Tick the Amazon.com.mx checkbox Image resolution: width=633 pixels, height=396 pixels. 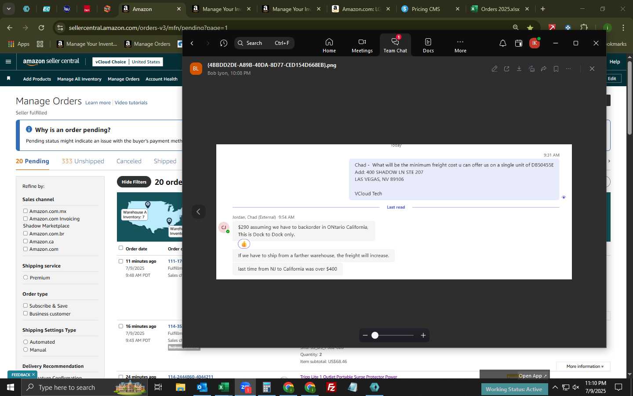coord(25,211)
